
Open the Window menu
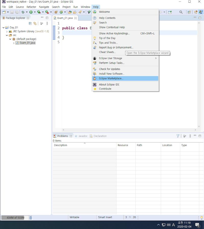(x=85, y=7)
